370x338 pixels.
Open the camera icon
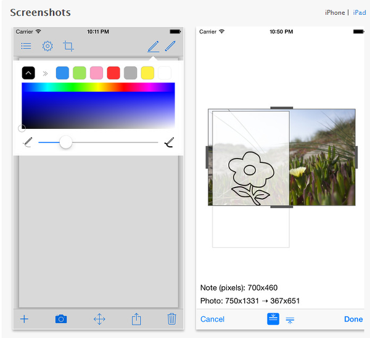pos(61,319)
